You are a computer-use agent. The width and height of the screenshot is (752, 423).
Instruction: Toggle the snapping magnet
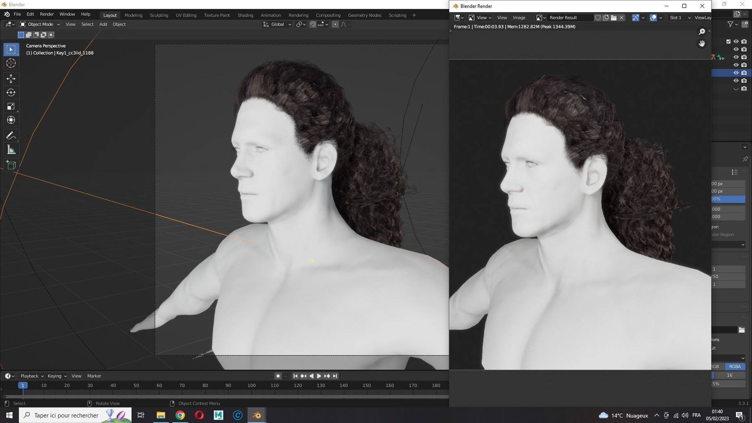tap(312, 24)
